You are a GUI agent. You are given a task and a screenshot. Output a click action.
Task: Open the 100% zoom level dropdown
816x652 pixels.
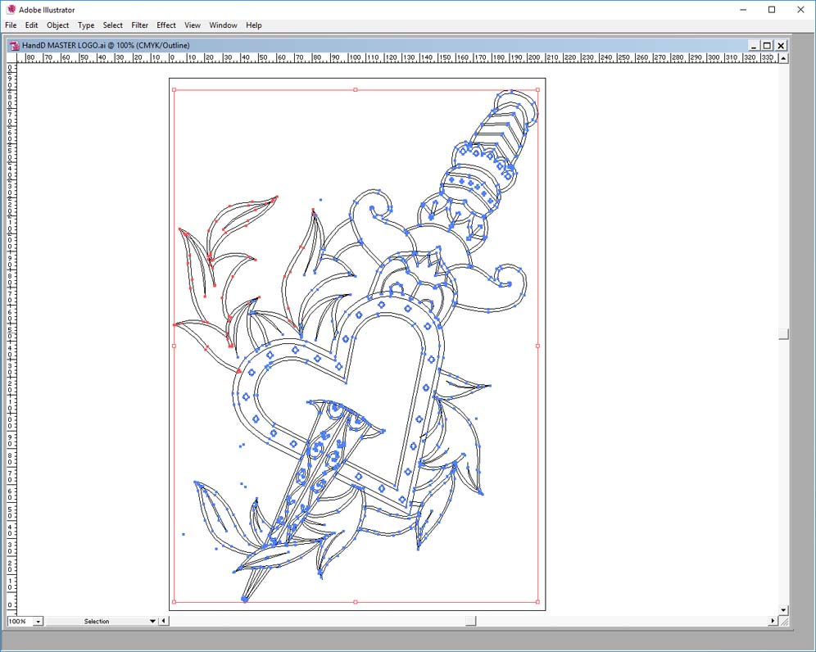click(38, 622)
